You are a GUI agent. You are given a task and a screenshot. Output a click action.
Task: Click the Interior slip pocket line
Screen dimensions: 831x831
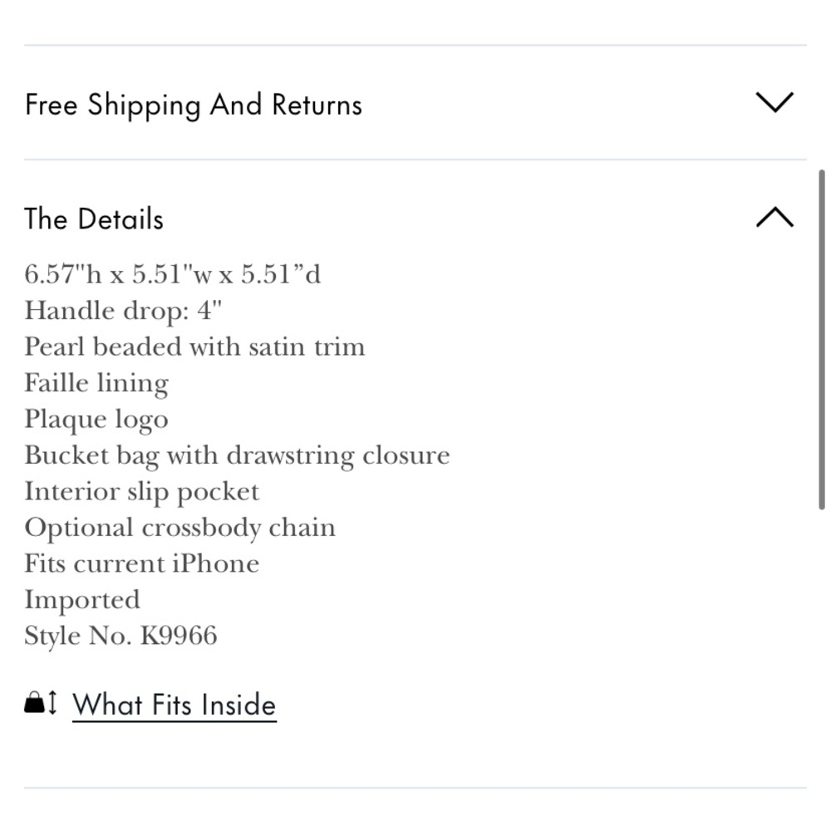[142, 491]
